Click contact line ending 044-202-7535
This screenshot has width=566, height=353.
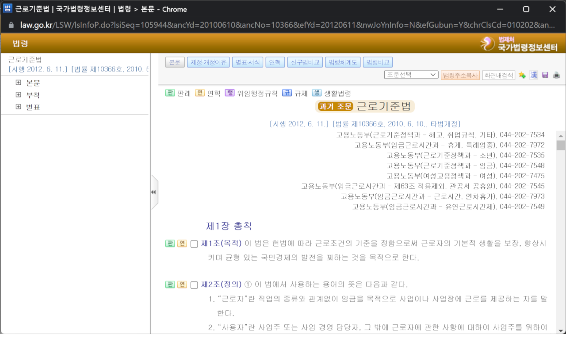click(466, 155)
